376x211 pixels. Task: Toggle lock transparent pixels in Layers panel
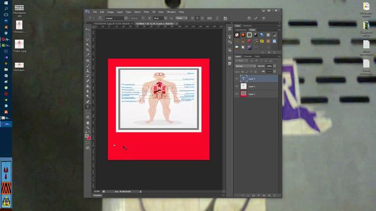coord(243,72)
